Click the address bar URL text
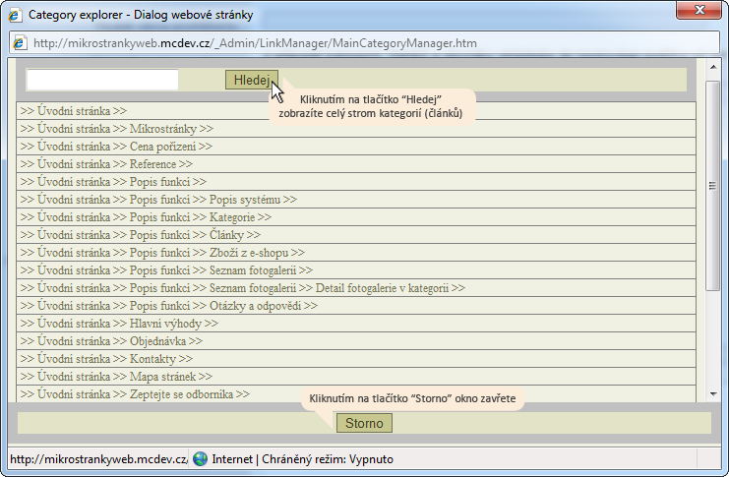Image resolution: width=729 pixels, height=477 pixels. 255,43
